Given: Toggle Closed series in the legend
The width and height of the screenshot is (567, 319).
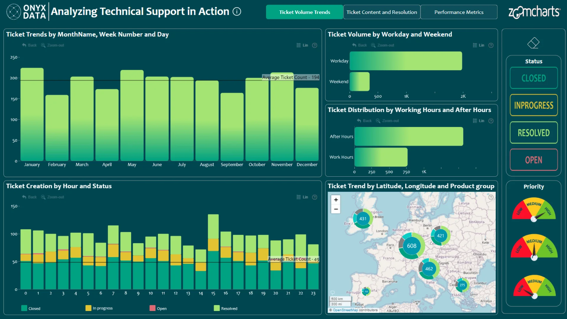Looking at the screenshot, I should tap(31, 308).
